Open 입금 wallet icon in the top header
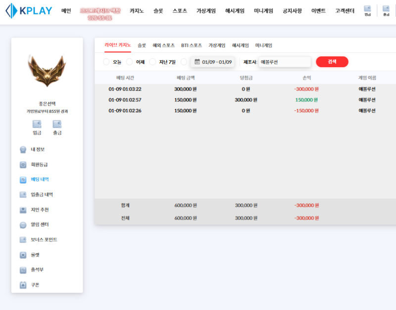 [367, 8]
